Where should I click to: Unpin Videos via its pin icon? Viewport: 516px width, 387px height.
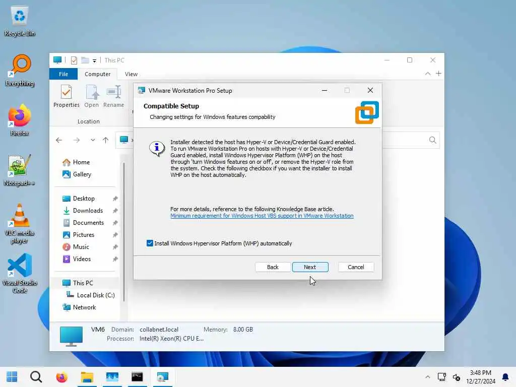(x=115, y=259)
